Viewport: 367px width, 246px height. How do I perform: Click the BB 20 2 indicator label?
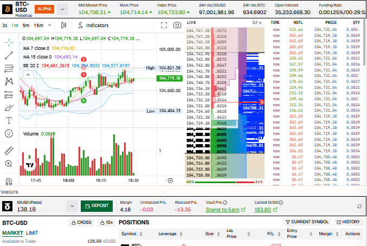pyautogui.click(x=31, y=66)
